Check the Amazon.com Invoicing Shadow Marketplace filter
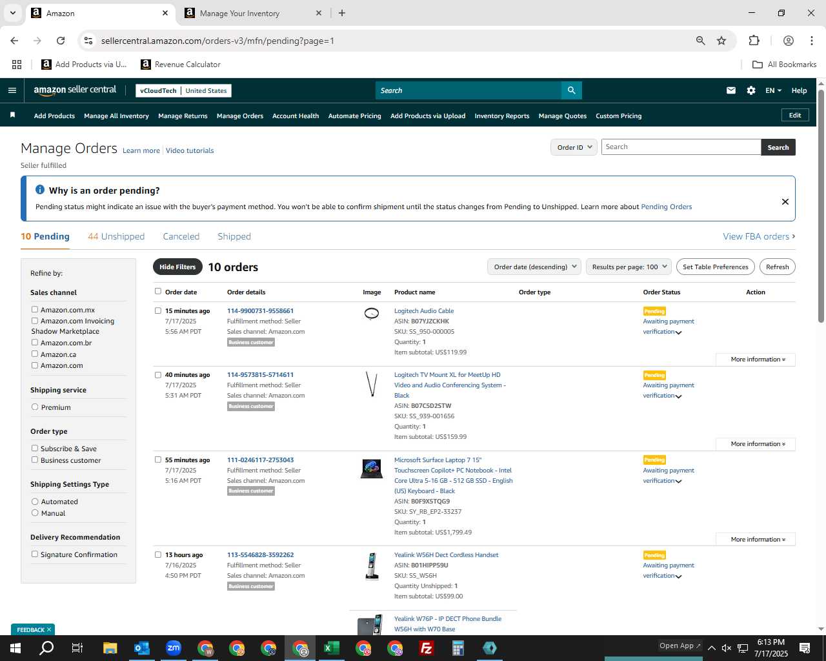Viewport: 826px width, 661px height. point(35,321)
